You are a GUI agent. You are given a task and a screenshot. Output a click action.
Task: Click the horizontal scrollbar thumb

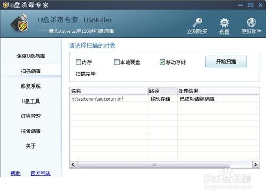pos(154,165)
